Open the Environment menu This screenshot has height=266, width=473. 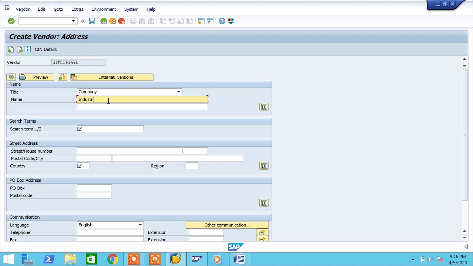(x=104, y=9)
